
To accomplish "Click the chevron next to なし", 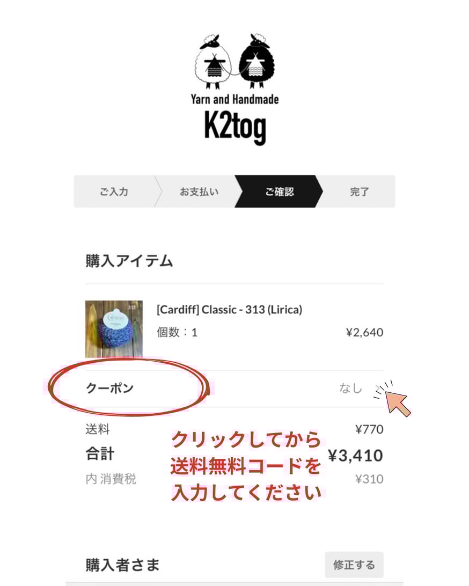I will [378, 389].
